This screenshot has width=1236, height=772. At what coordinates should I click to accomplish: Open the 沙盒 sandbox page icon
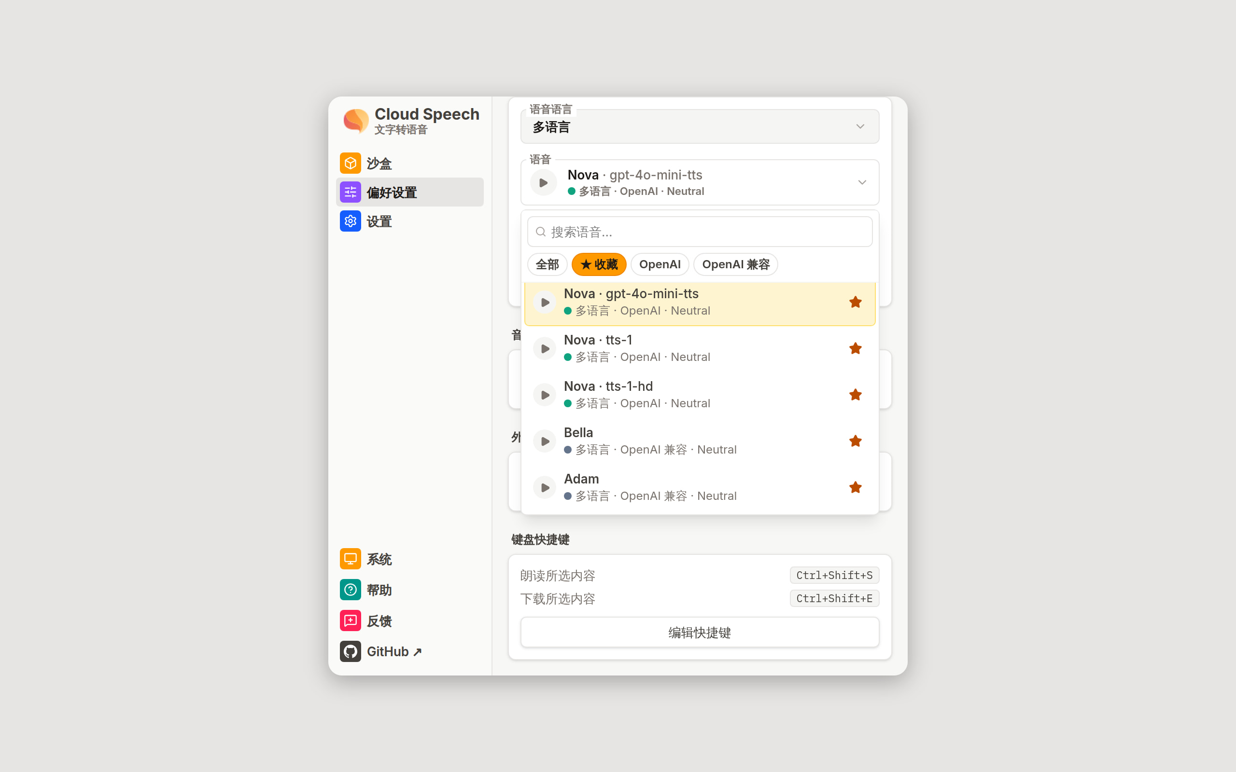[351, 164]
